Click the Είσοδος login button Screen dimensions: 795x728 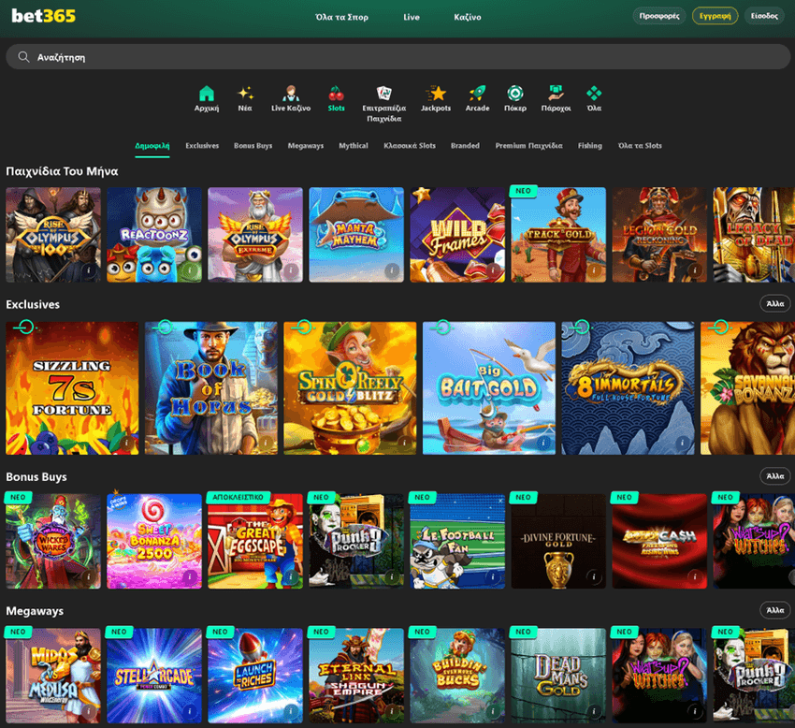(764, 16)
